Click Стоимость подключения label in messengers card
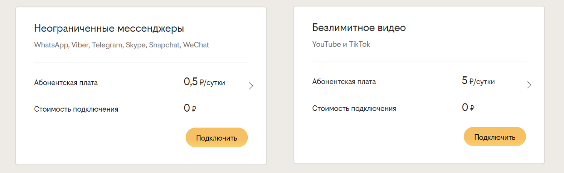 click(76, 109)
